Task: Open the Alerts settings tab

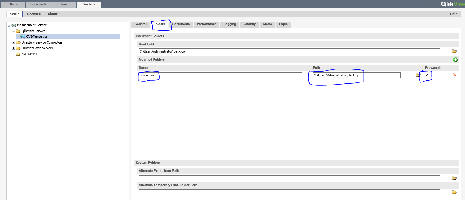Action: (267, 24)
